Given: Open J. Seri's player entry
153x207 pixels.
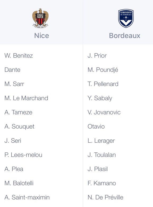Looking at the screenshot, I should point(13,141).
